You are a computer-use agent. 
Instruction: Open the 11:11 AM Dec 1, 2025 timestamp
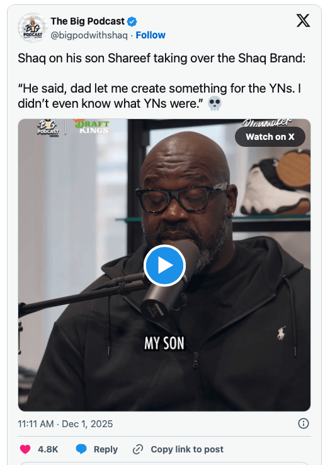(x=65, y=424)
